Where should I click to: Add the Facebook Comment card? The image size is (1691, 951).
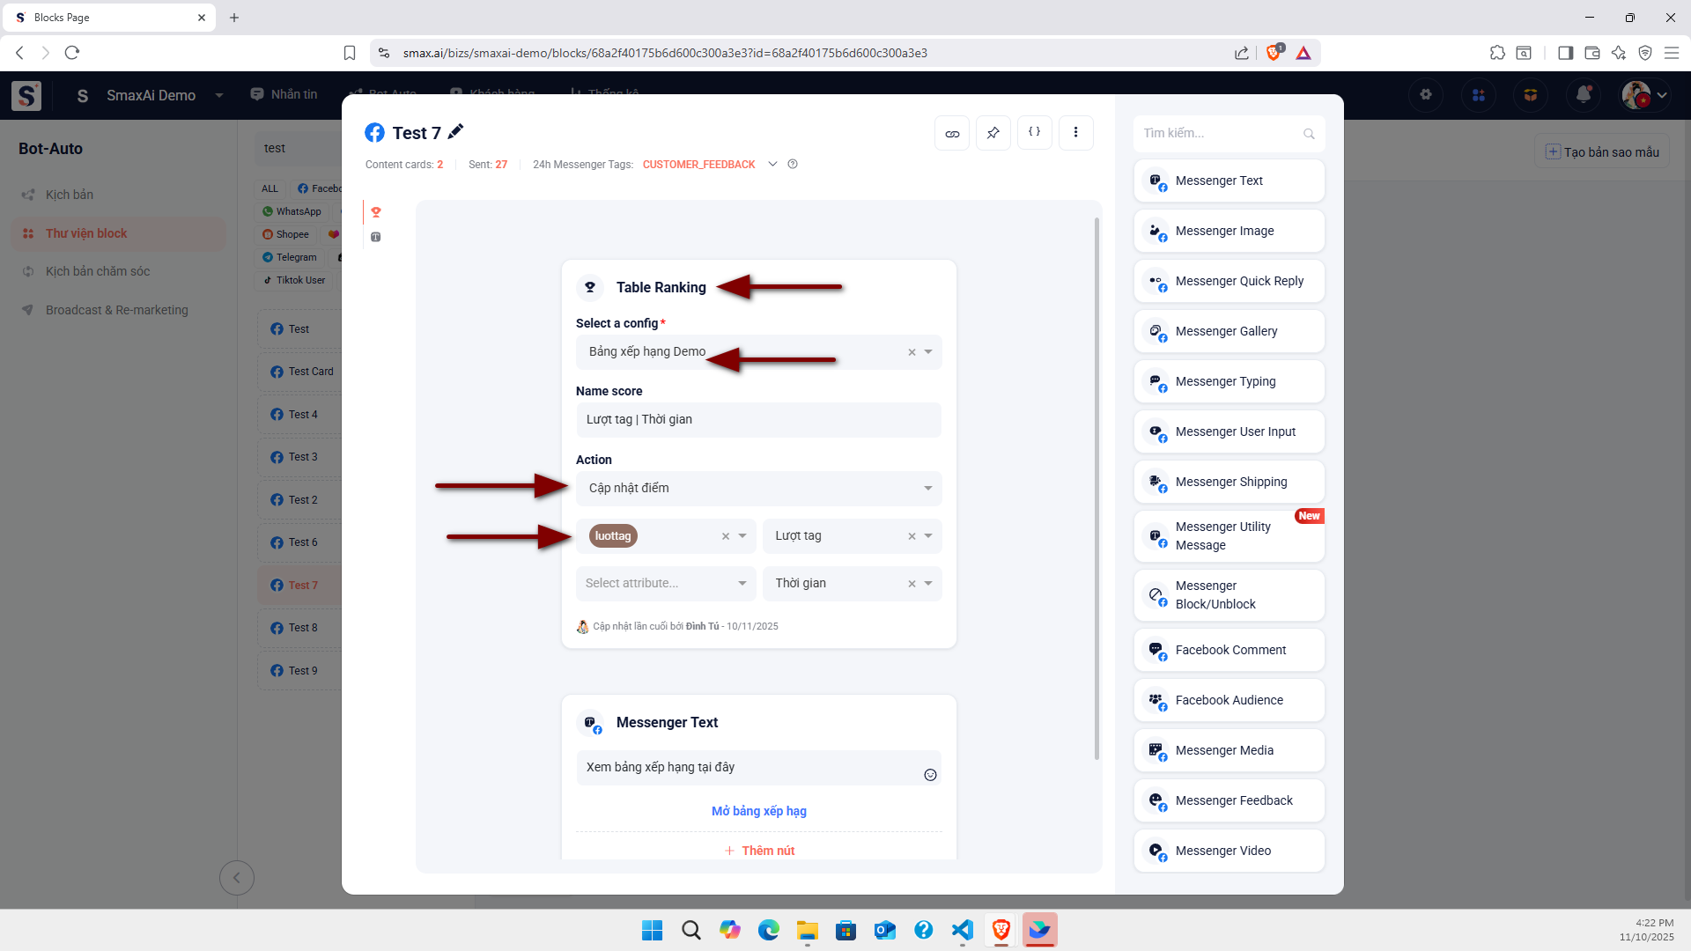[x=1229, y=650]
